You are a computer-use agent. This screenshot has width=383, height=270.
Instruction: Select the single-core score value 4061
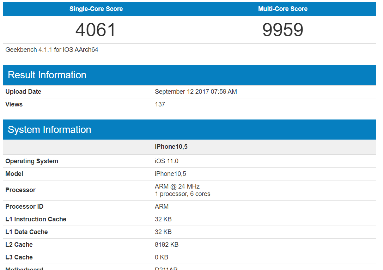[95, 30]
